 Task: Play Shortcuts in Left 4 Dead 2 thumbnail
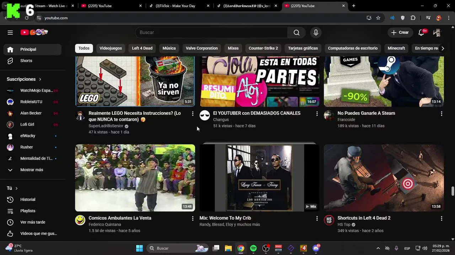[x=384, y=178]
